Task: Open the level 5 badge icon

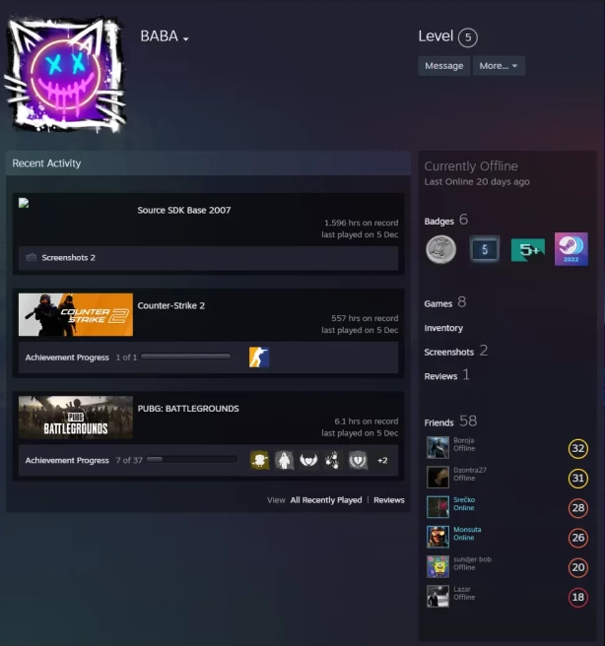Action: [x=484, y=249]
